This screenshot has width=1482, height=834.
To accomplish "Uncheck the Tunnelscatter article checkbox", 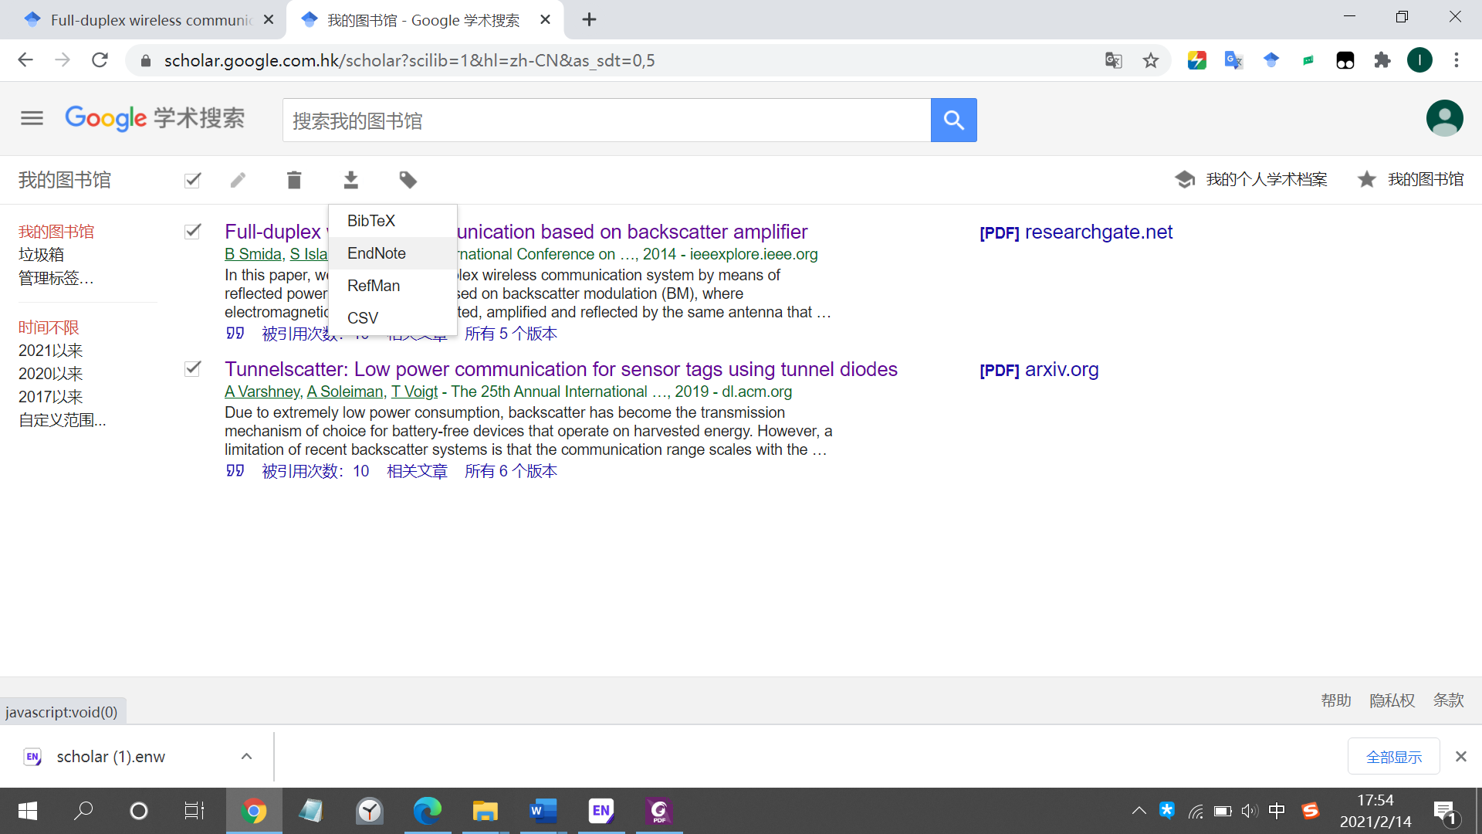I will (x=193, y=368).
